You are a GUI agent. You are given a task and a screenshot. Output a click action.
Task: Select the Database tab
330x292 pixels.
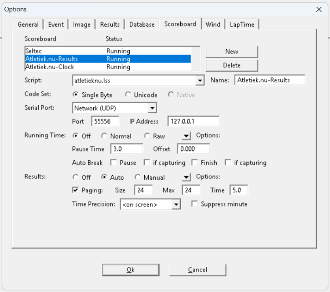coord(142,25)
